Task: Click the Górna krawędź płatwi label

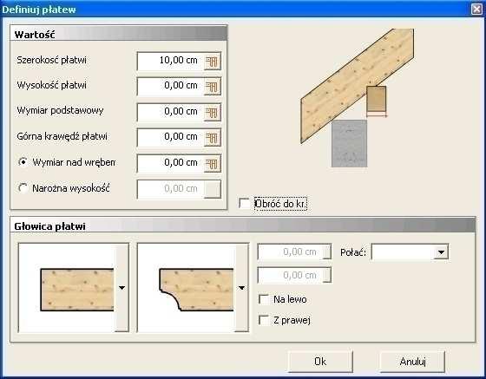Action: tap(62, 136)
